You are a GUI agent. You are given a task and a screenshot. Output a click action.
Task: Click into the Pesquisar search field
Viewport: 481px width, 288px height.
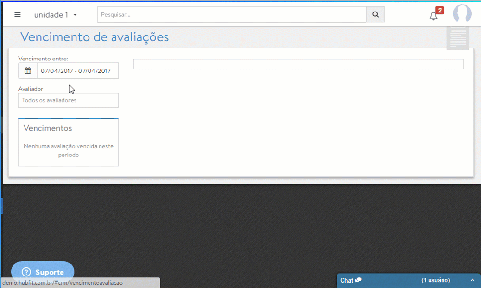(x=231, y=15)
